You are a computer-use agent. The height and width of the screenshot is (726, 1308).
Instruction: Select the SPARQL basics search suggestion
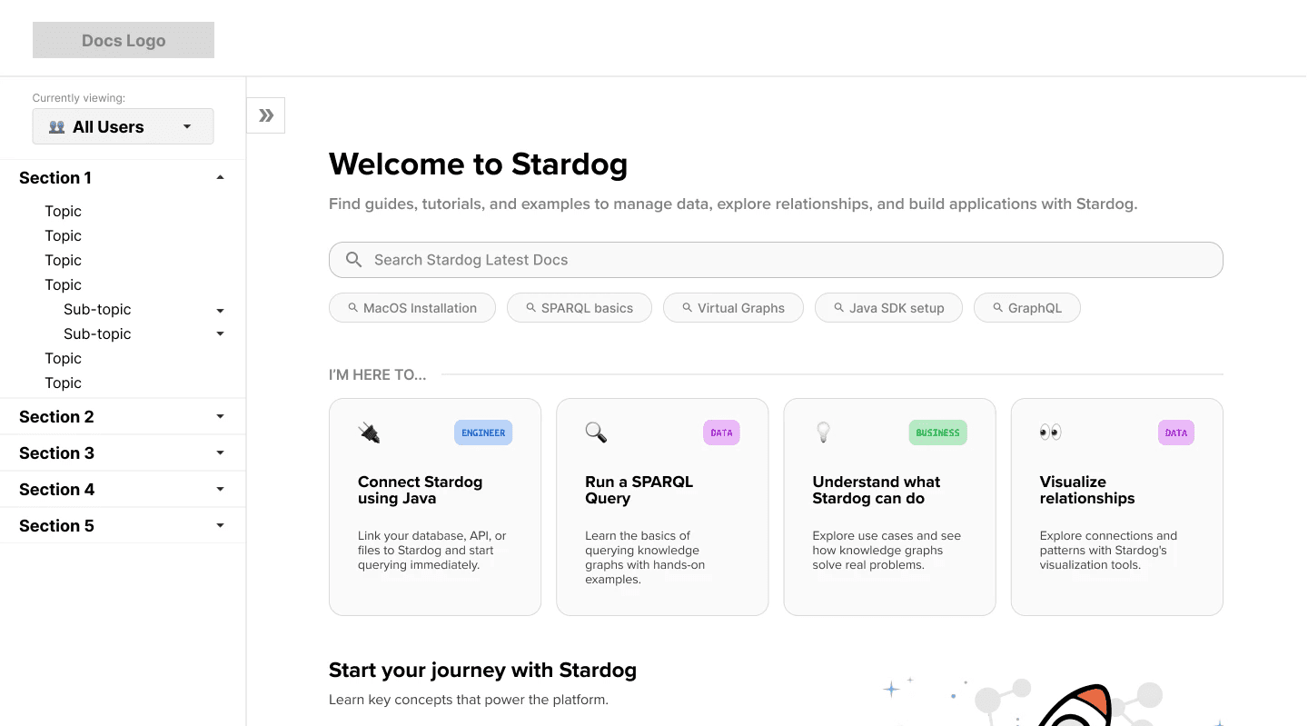[580, 308]
